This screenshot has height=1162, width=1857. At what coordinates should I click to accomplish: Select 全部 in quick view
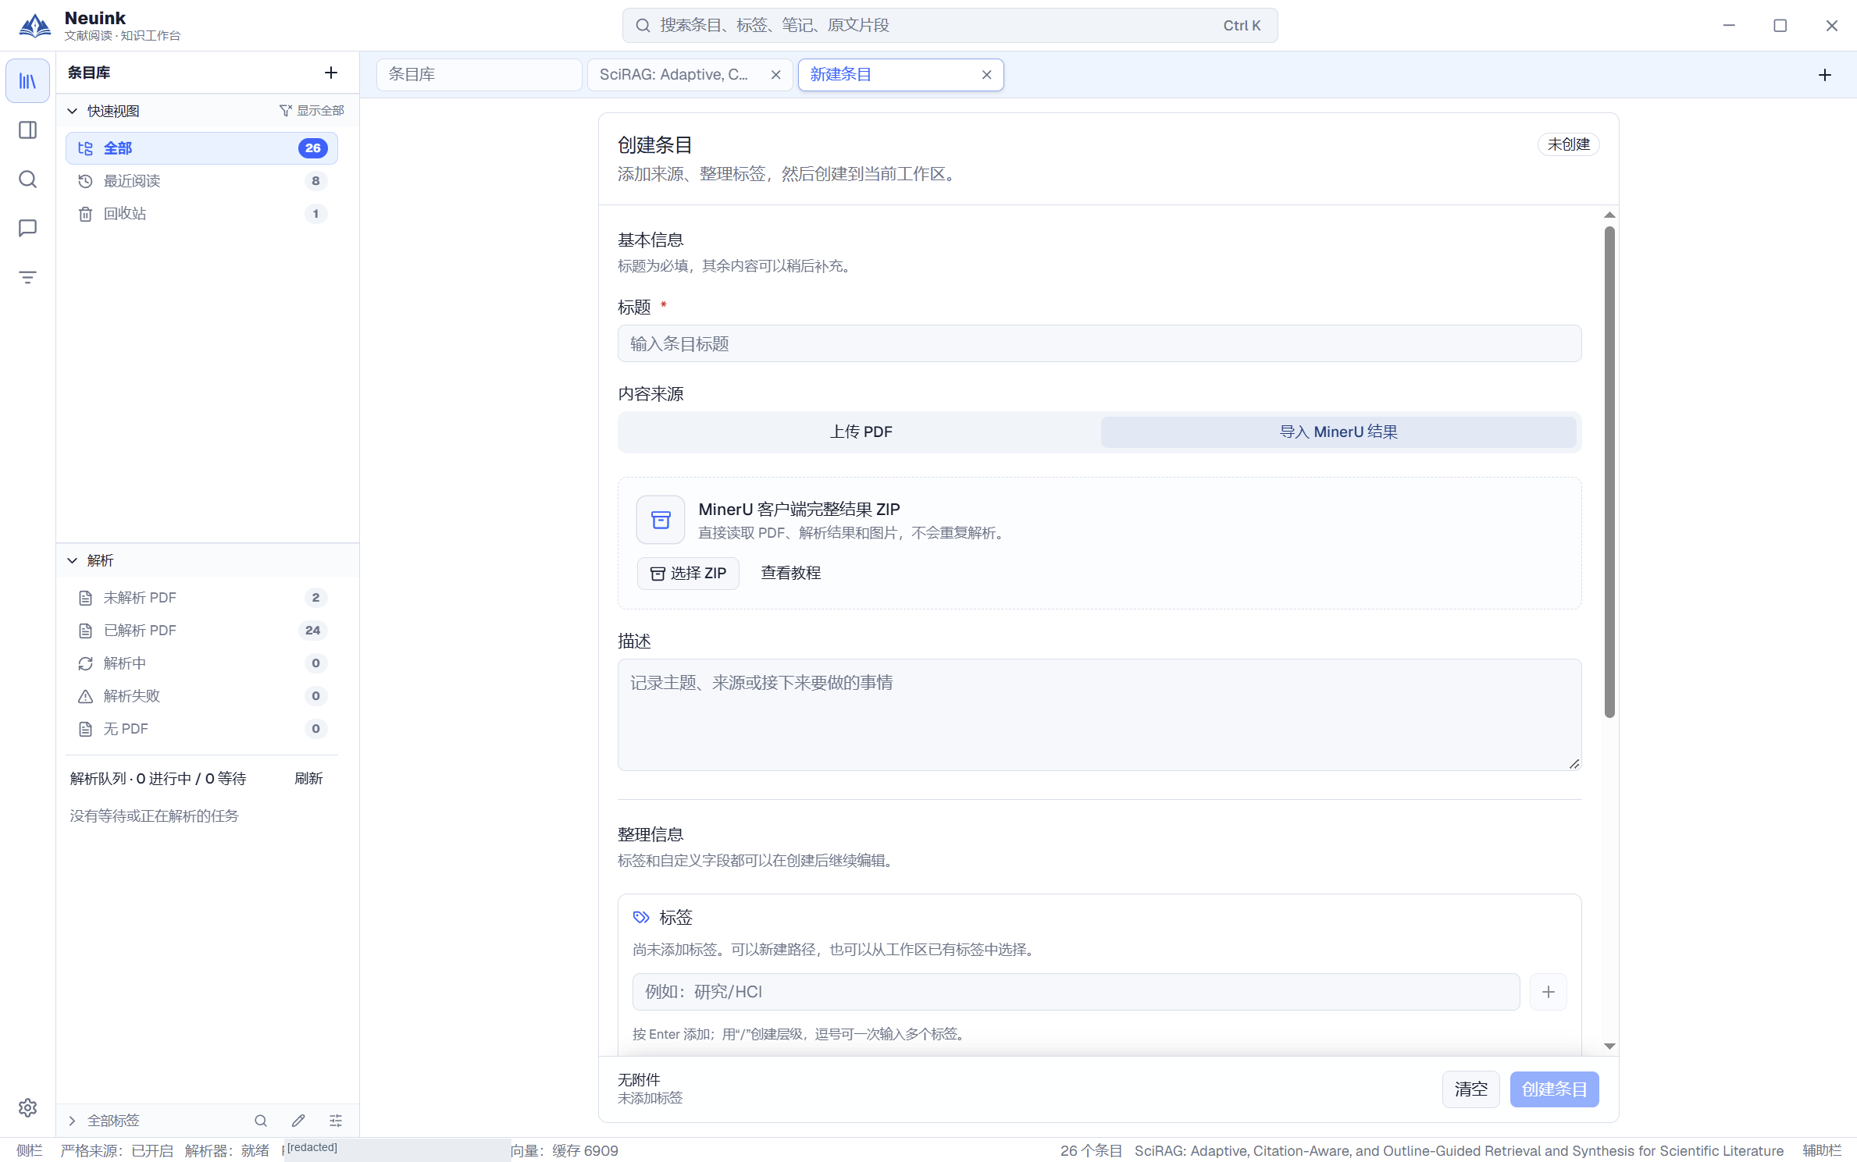pos(201,148)
